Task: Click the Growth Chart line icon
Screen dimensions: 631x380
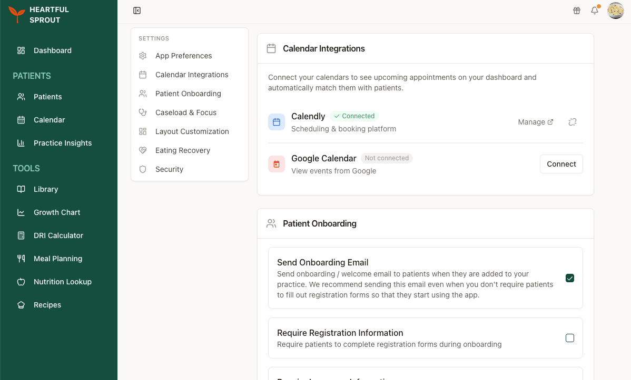Action: click(21, 212)
